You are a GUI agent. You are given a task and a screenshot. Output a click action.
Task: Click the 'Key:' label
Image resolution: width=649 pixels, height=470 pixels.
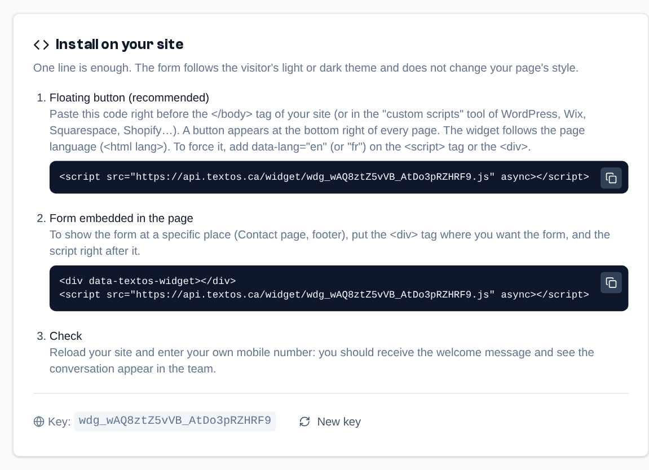pos(59,422)
